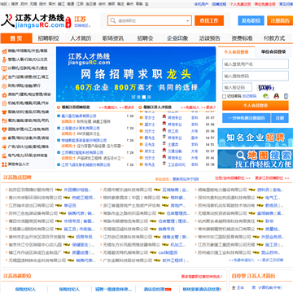Click the 销售/市场策划 category chart icon
This screenshot has width=293, height=293.
(4, 50)
